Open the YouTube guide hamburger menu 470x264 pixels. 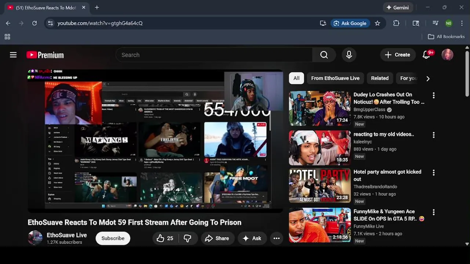(13, 55)
